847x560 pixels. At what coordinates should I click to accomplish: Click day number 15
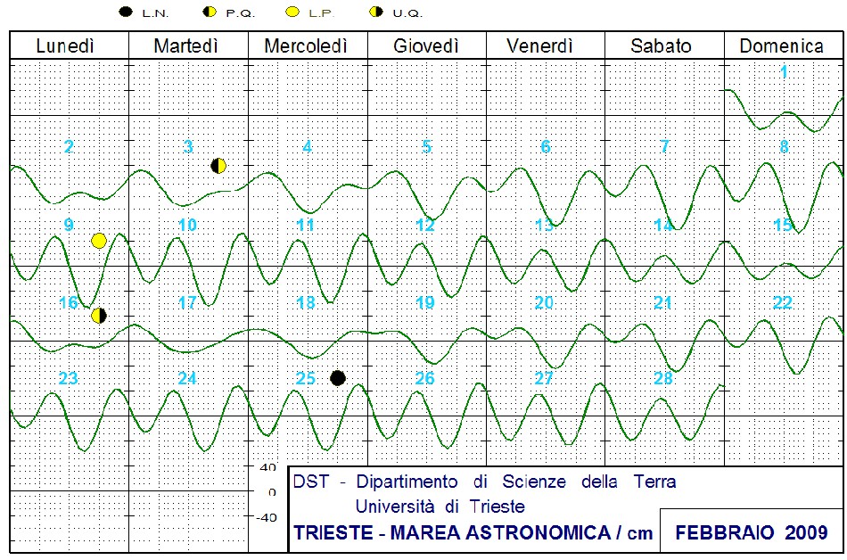[783, 224]
